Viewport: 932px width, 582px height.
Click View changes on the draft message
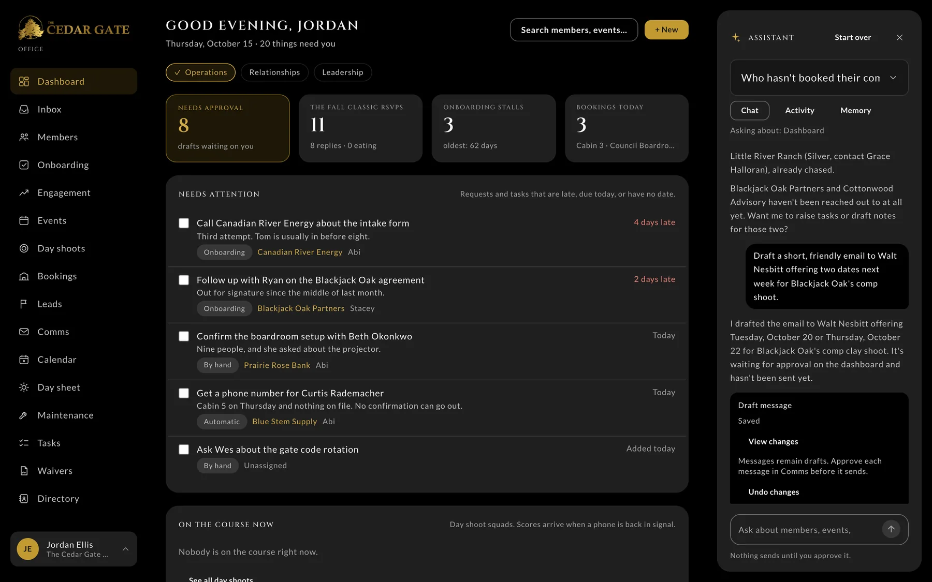773,441
